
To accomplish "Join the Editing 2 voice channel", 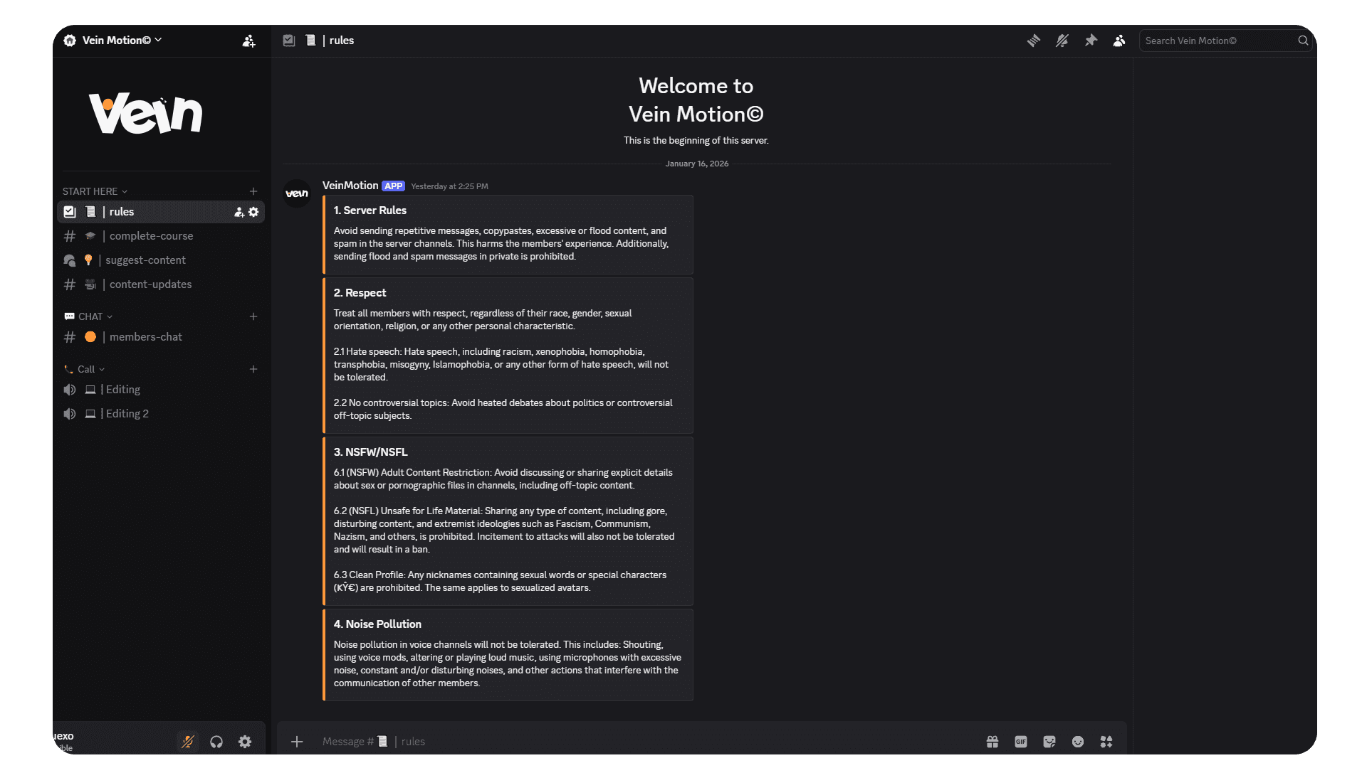I will click(x=127, y=414).
